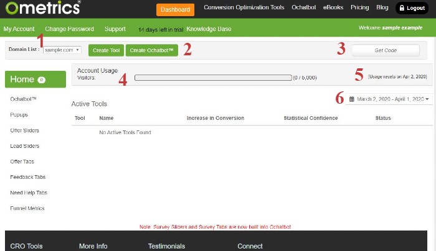The image size is (436, 251).
Task: Click the Status column header
Action: tap(383, 118)
